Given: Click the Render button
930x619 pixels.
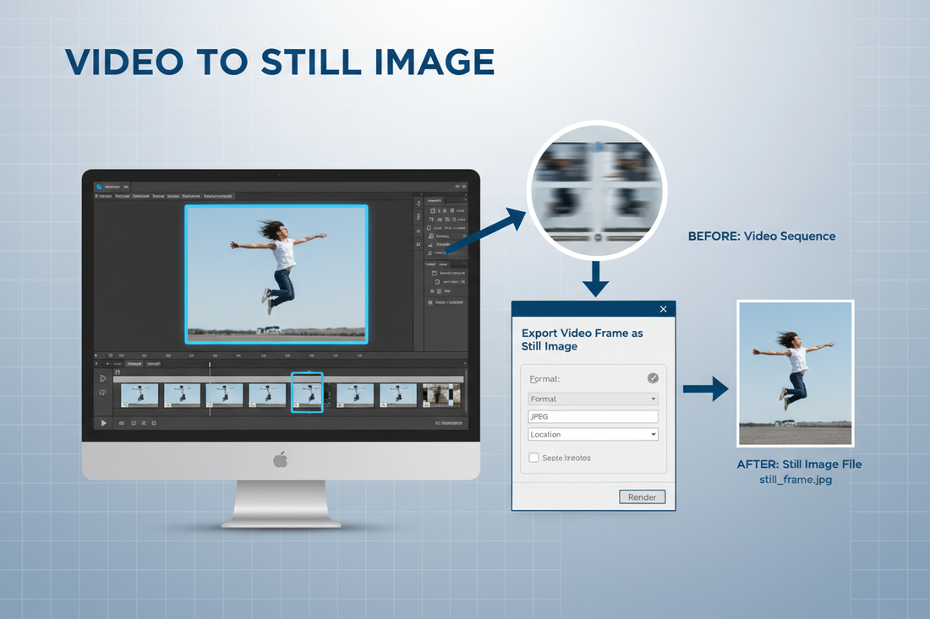Looking at the screenshot, I should click(x=642, y=497).
